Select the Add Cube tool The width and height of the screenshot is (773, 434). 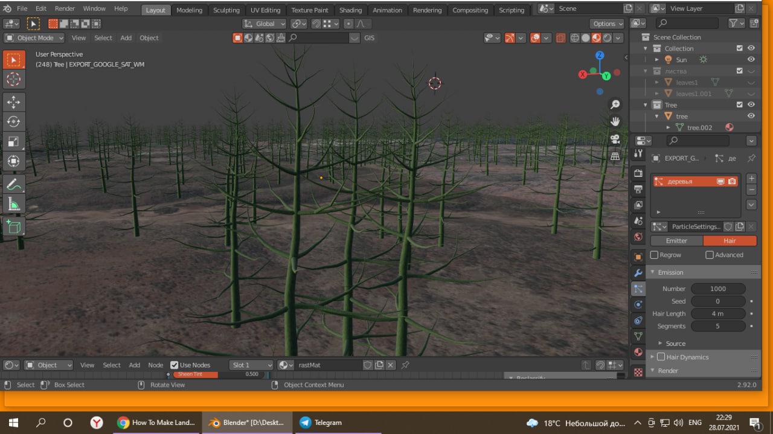[13, 227]
